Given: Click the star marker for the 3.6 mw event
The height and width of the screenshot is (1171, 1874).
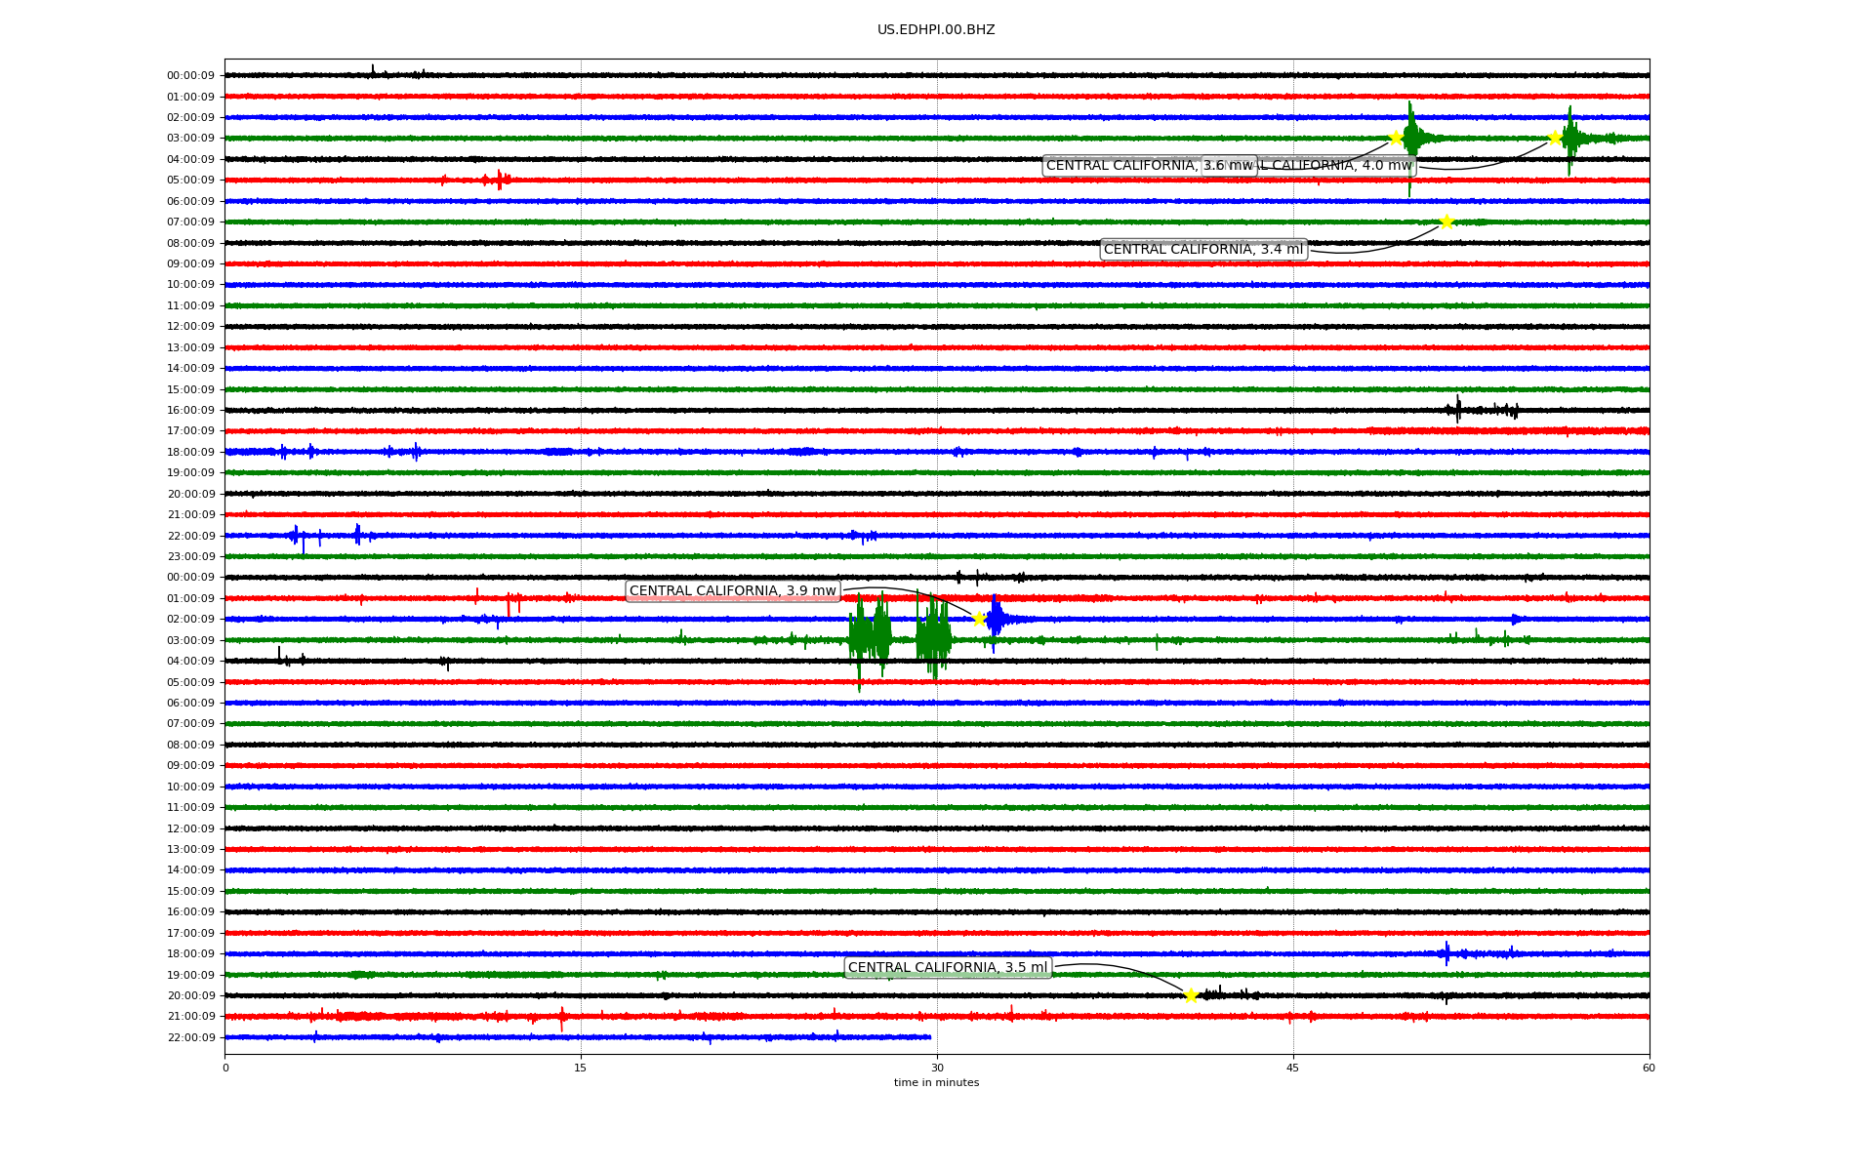Looking at the screenshot, I should [1396, 138].
